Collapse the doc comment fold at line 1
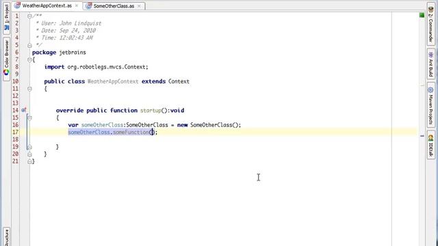Viewport: 438px width, 246px height. coord(29,16)
